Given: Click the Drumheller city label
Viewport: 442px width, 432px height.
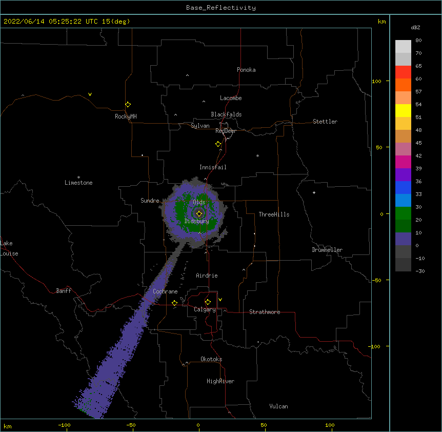Looking at the screenshot, I should [x=327, y=250].
